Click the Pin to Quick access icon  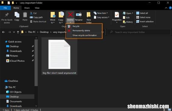(x=7, y=15)
